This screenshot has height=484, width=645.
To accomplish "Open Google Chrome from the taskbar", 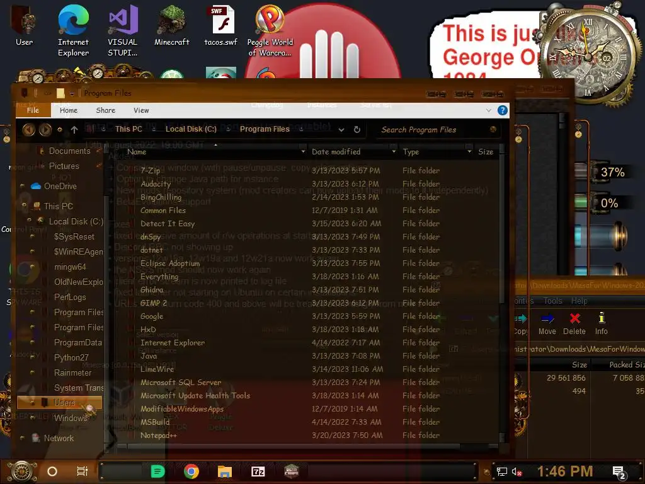I will (191, 471).
